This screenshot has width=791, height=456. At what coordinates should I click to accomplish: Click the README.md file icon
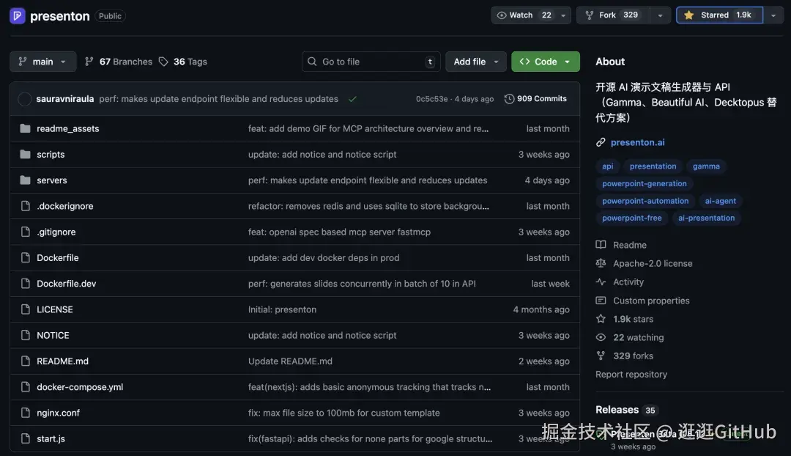coord(25,361)
